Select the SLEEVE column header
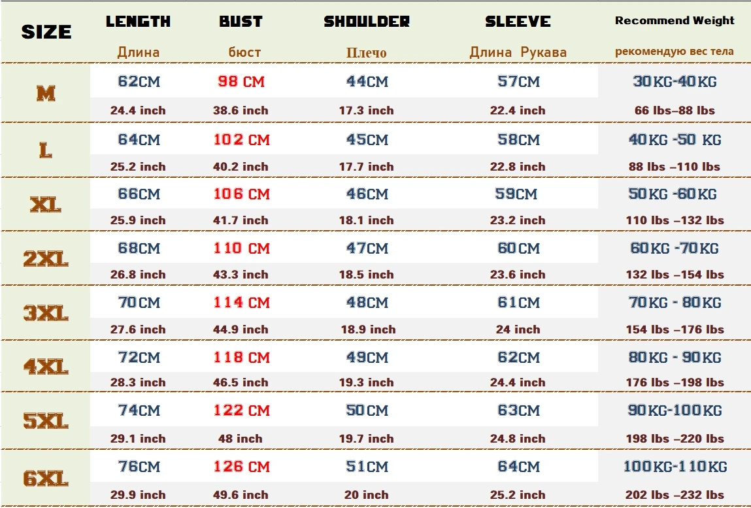Image resolution: width=751 pixels, height=508 pixels. pos(518,22)
